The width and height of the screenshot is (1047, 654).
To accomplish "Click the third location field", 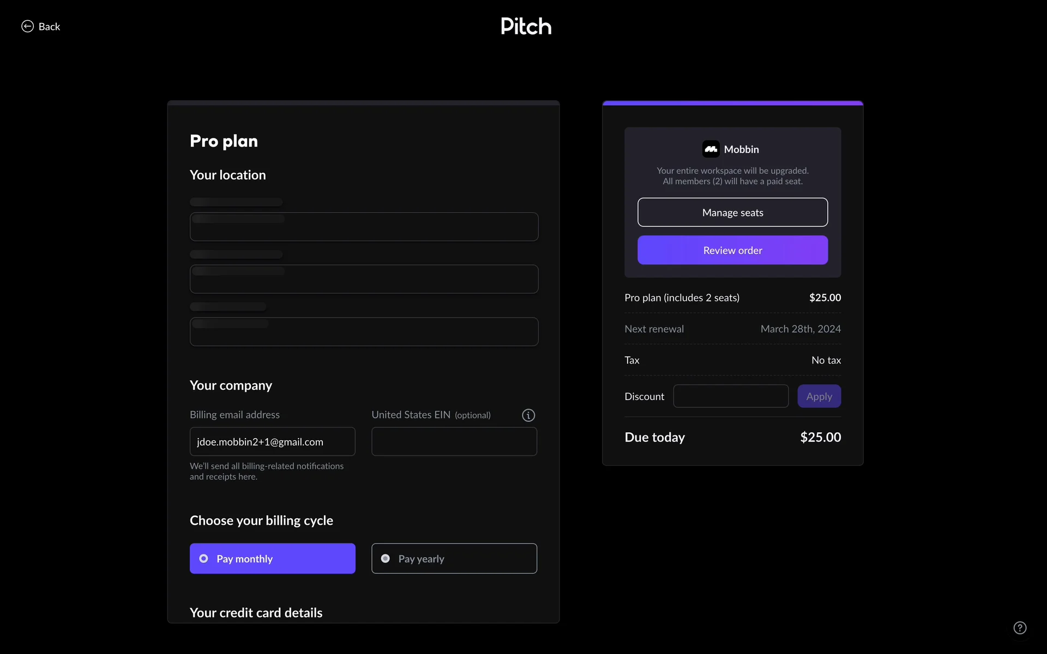I will [x=364, y=332].
